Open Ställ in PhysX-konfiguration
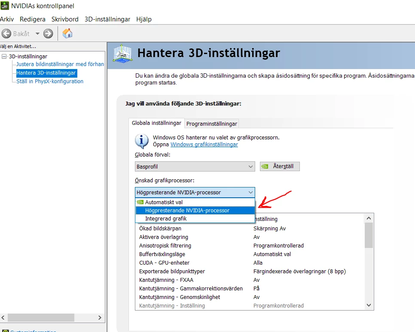415x332 pixels. pos(50,81)
